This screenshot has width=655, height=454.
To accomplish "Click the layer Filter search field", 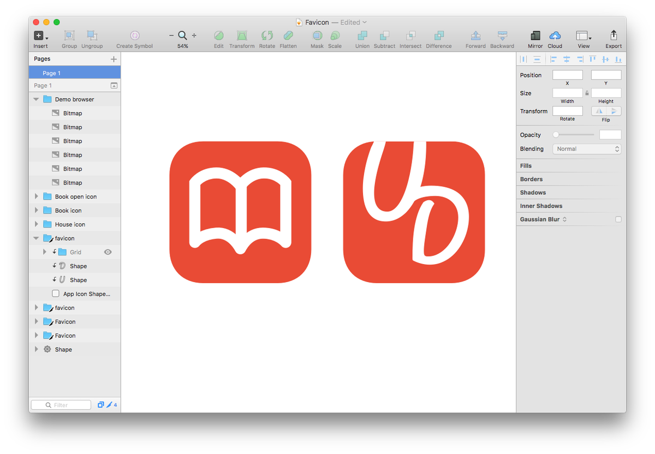I will 61,405.
